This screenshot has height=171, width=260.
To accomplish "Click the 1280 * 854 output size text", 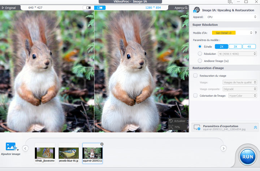I will tap(153, 8).
